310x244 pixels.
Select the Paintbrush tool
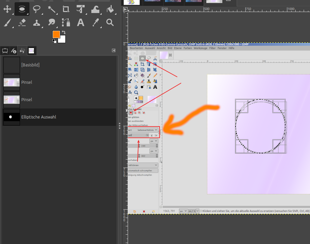pyautogui.click(x=7, y=23)
